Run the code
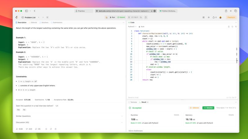Viewport: 248px width, 139px height. tap(113, 17)
